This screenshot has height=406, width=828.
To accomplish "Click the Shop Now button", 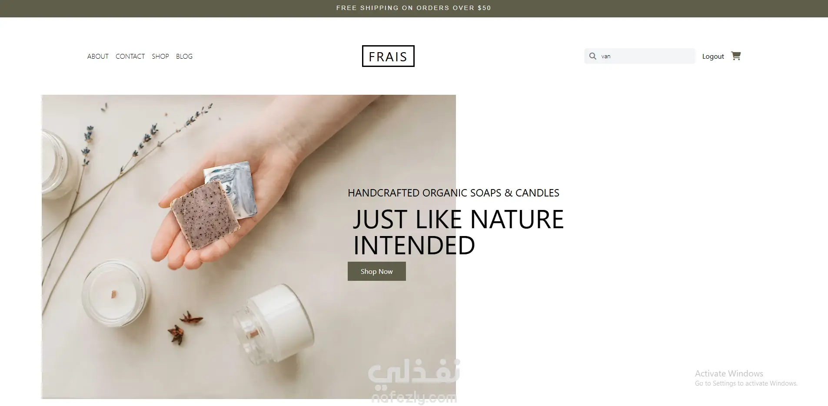I will (x=377, y=271).
